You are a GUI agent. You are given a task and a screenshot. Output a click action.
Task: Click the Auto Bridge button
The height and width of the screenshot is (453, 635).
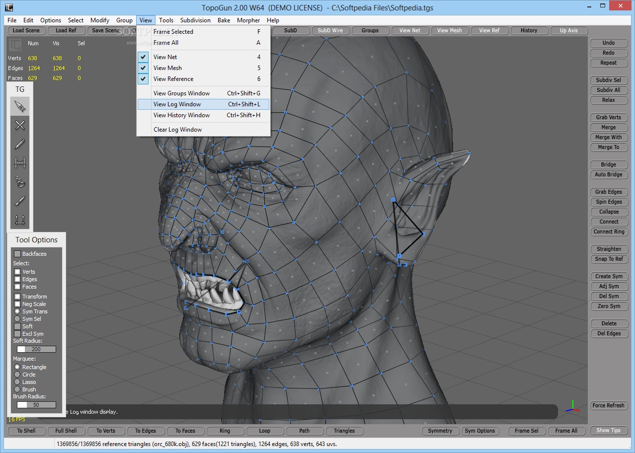click(608, 174)
